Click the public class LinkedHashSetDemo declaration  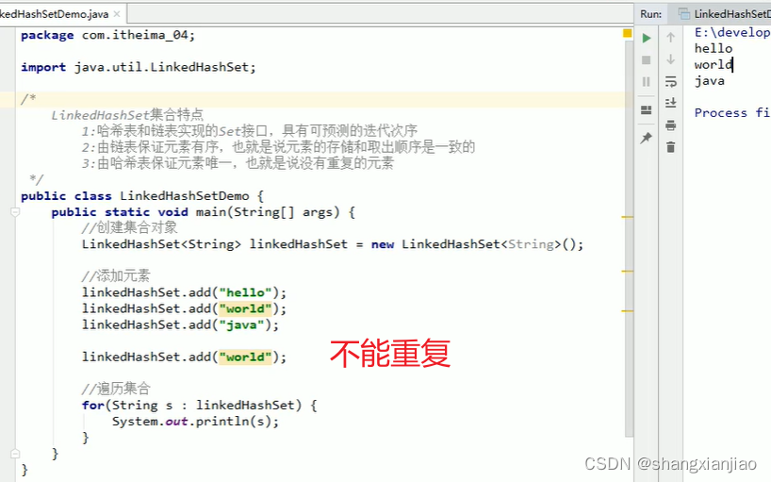(x=142, y=196)
